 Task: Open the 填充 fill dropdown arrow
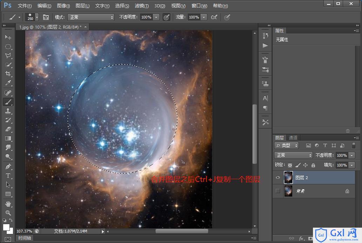[352, 165]
